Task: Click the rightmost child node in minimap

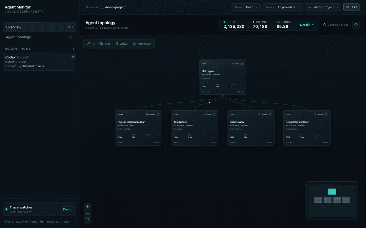Action: (346, 200)
